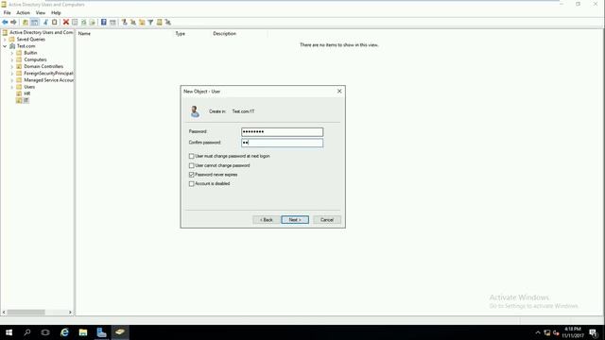Click the Back button in the dialog

[x=266, y=220]
